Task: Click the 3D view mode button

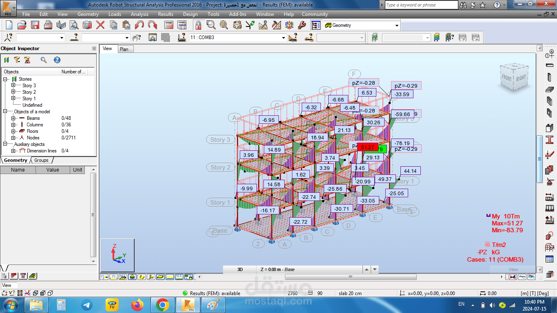Action: point(240,269)
